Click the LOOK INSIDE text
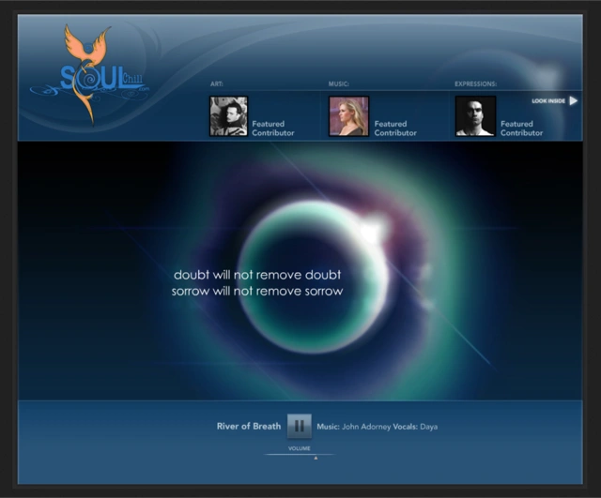Viewport: 601px width, 498px height. [547, 100]
